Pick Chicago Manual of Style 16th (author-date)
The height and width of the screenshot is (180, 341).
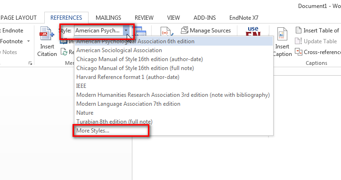click(173, 59)
